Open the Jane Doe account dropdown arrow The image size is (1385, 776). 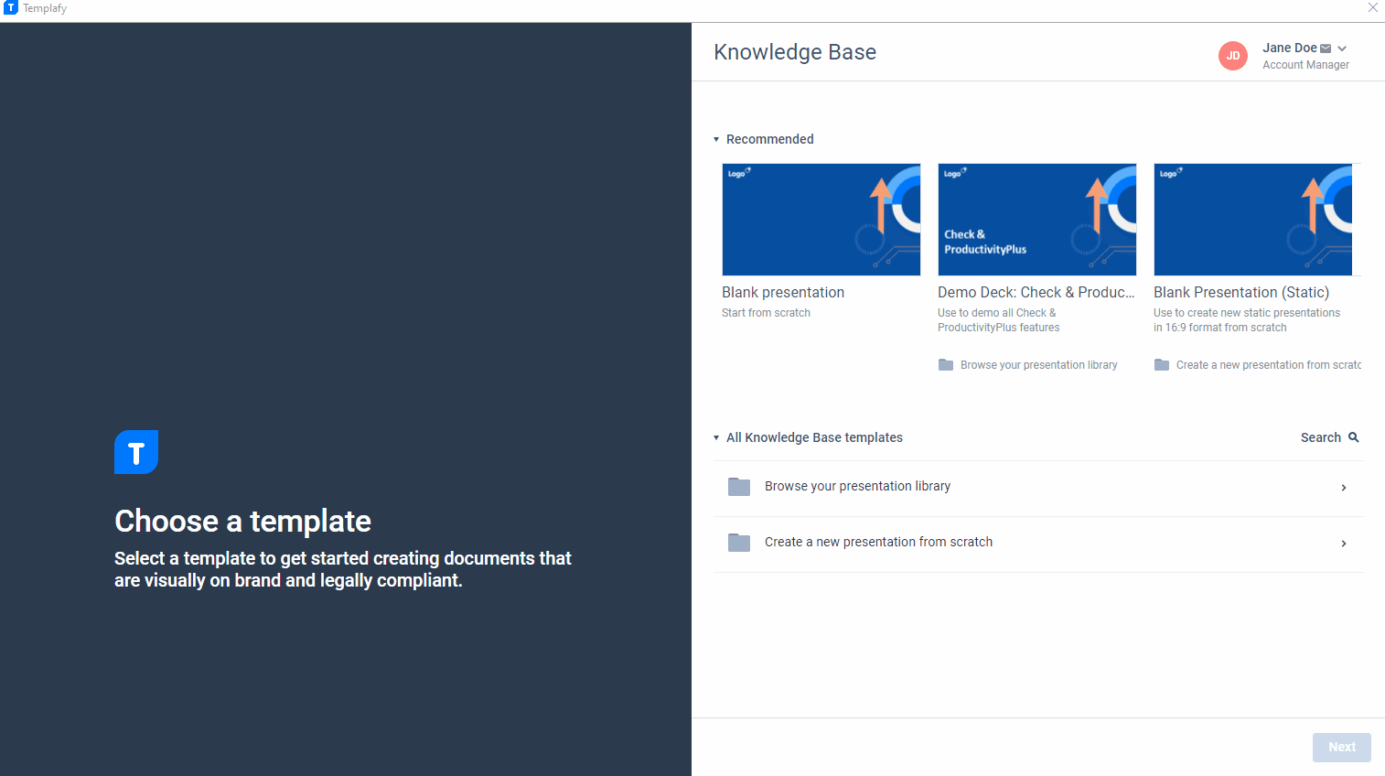coord(1342,48)
